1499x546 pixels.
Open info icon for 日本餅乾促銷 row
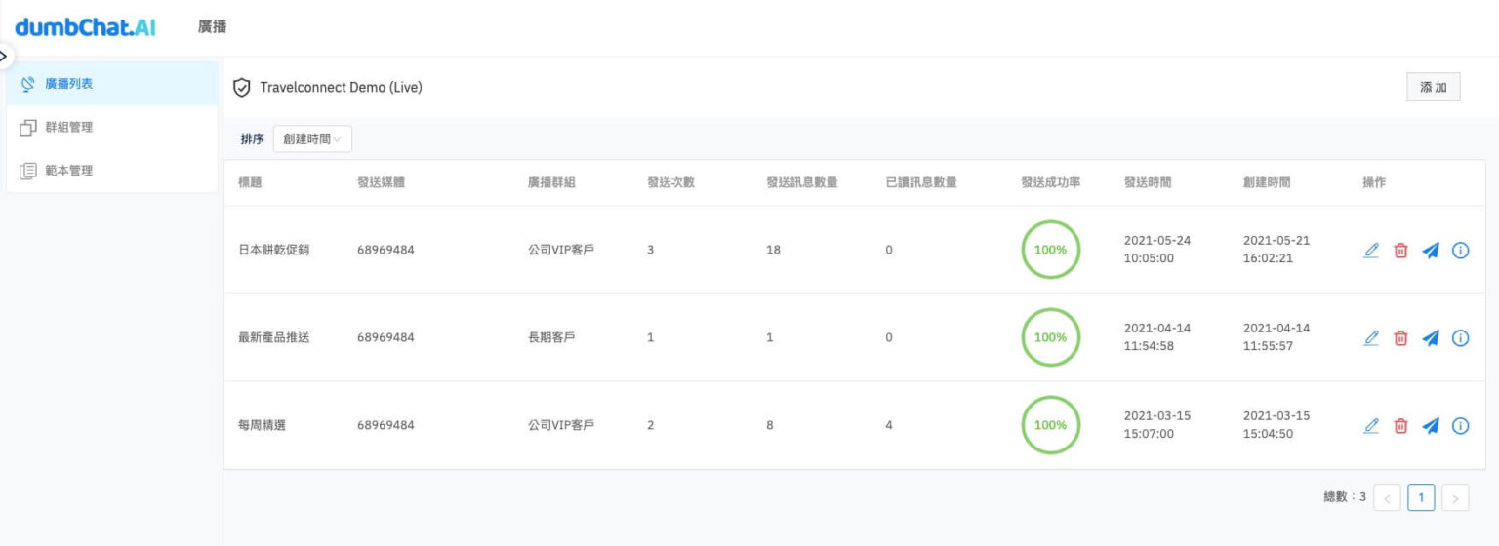pyautogui.click(x=1460, y=250)
